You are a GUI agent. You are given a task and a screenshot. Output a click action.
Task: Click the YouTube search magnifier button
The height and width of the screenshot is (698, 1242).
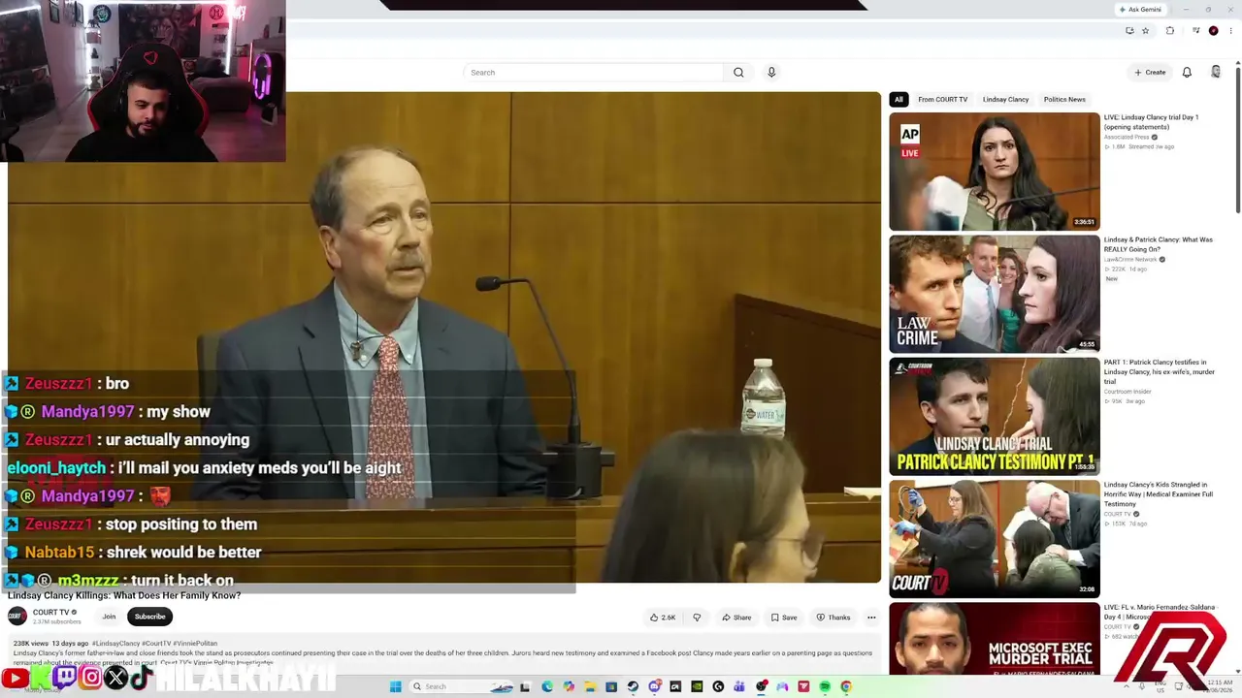[x=738, y=73]
